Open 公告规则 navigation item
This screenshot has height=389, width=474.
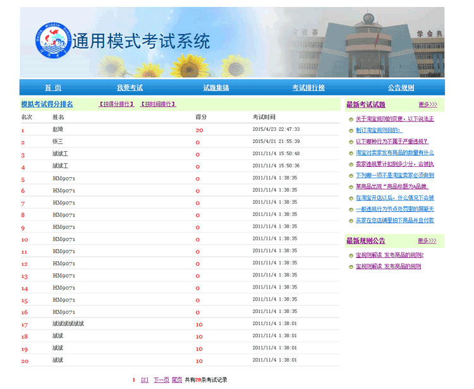(401, 88)
